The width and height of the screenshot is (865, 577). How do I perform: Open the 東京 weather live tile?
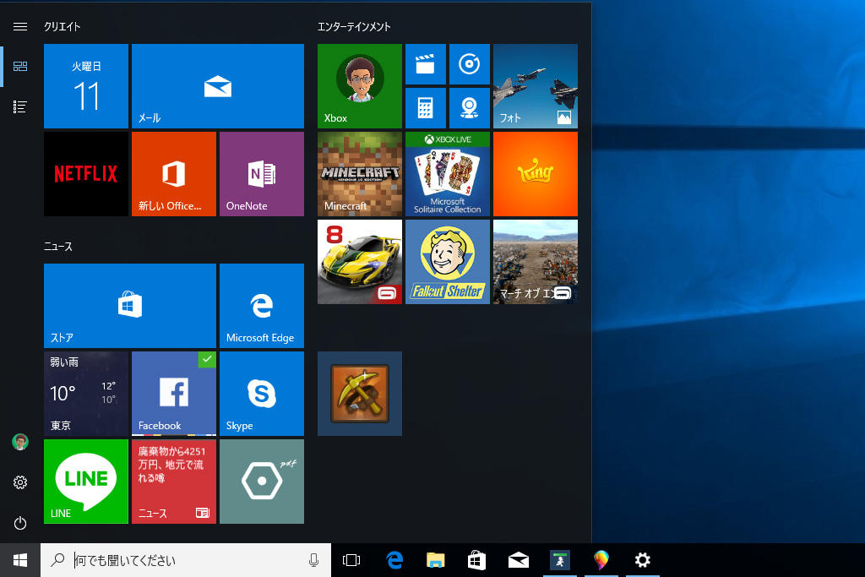[86, 394]
